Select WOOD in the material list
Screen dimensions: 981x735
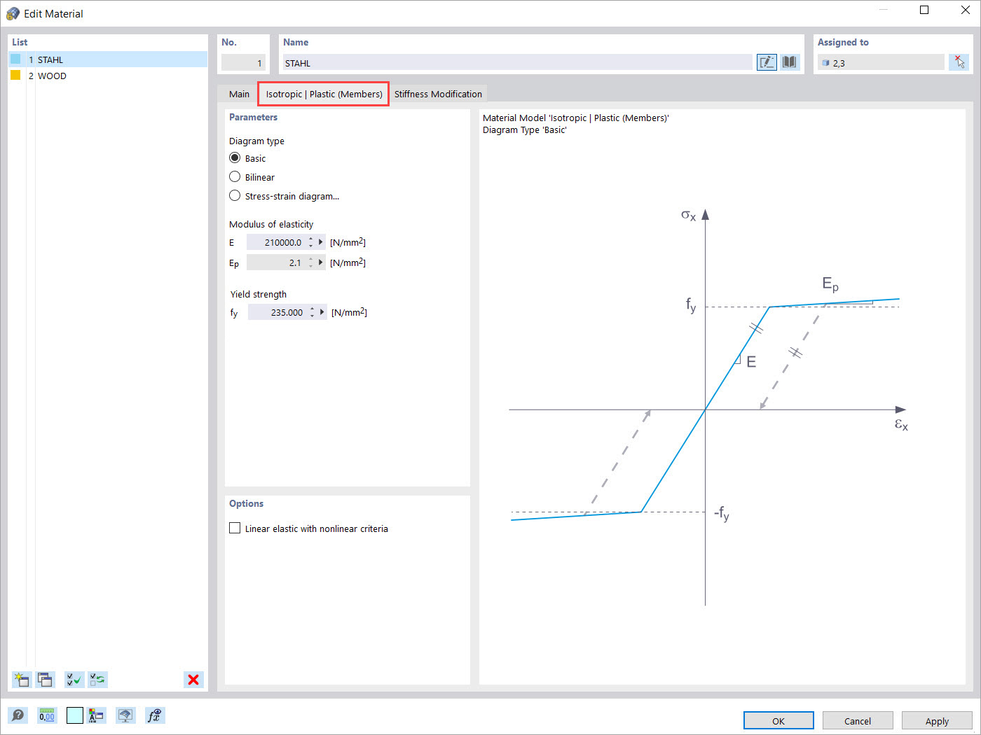(x=109, y=76)
